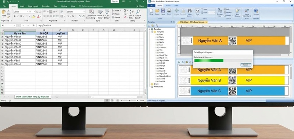Click the binoculars icon in Print Studio ribbon

click(190, 11)
